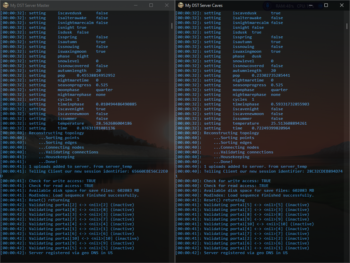Maximize the My DST Server Master window
The width and height of the screenshot is (350, 263).
pos(151,5)
